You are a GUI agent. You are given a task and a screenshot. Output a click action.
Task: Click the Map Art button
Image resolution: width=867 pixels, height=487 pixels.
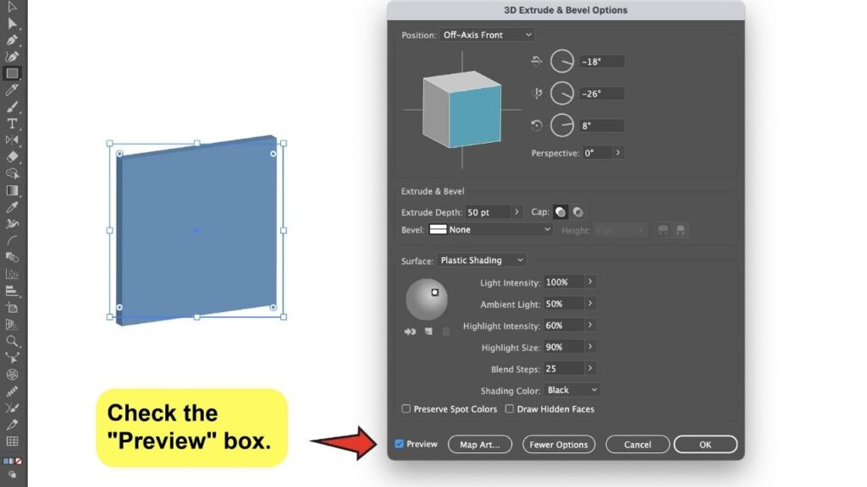tap(479, 444)
